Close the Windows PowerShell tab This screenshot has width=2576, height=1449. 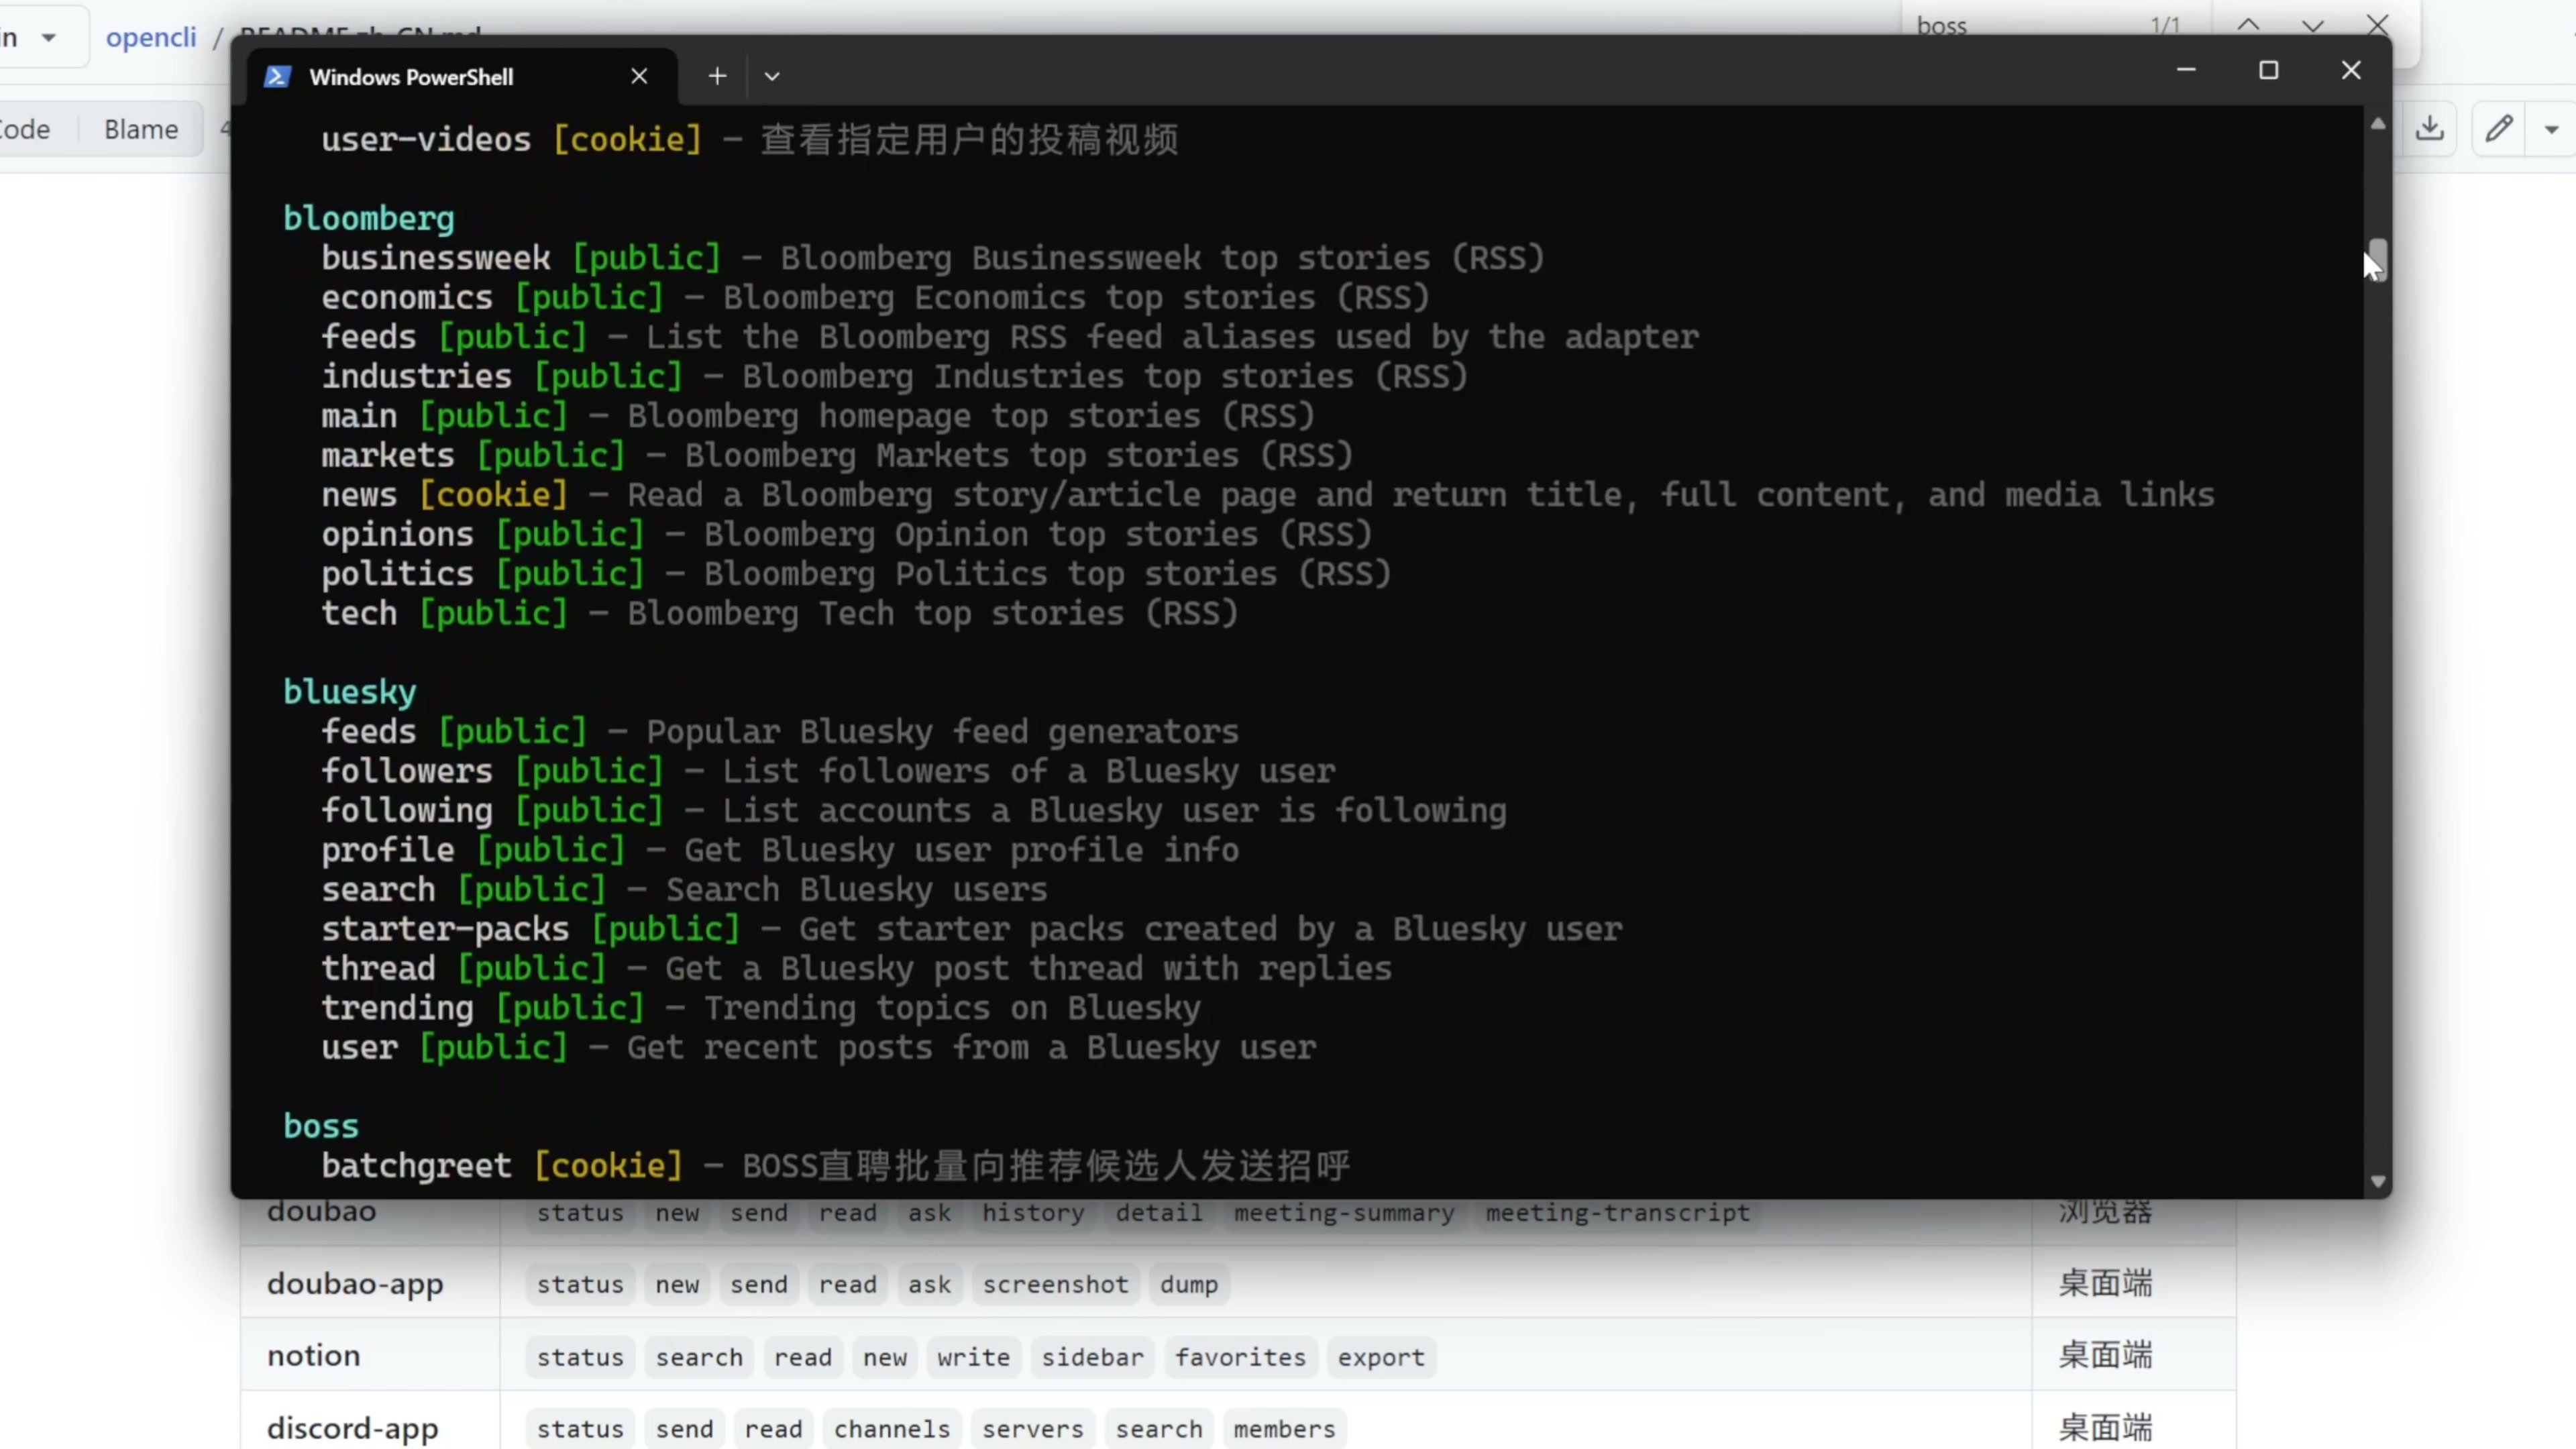click(640, 77)
